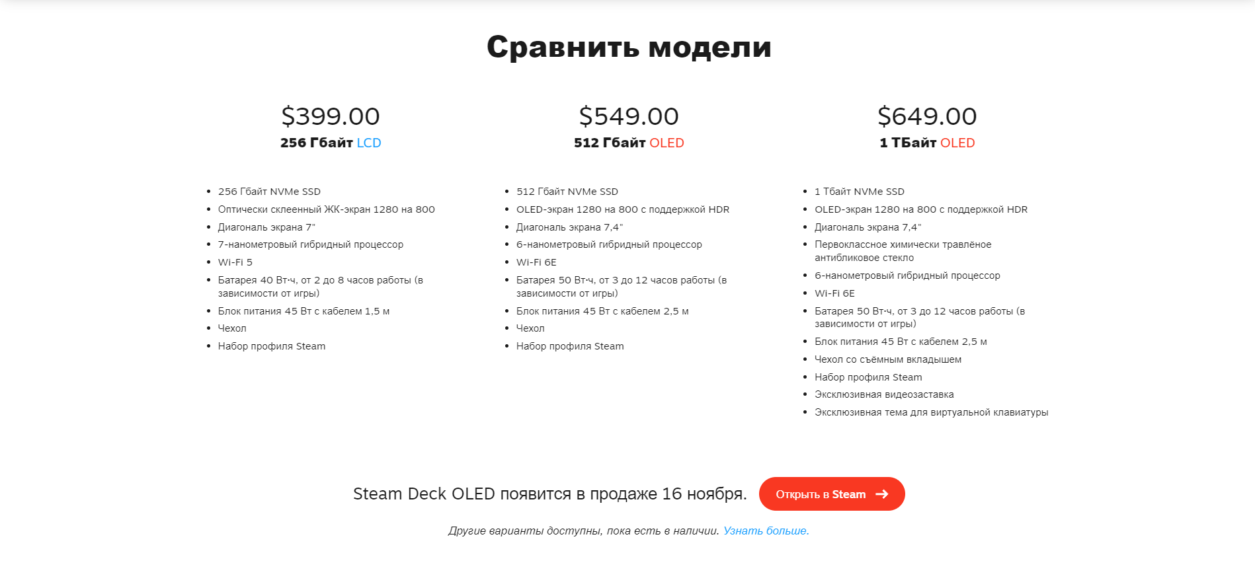The height and width of the screenshot is (588, 1255).
Task: Click the "Сравнить модели" heading
Action: tap(629, 47)
